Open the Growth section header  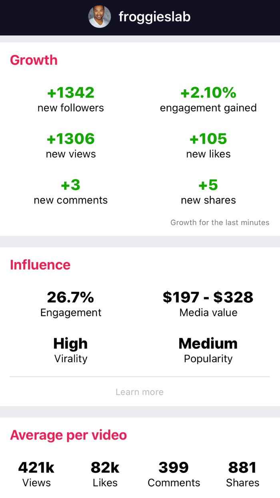[x=34, y=60]
